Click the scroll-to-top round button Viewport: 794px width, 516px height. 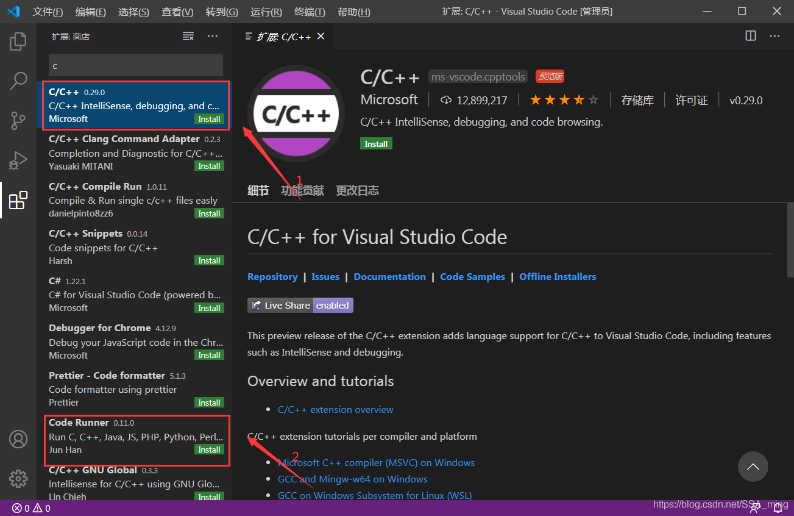click(753, 467)
